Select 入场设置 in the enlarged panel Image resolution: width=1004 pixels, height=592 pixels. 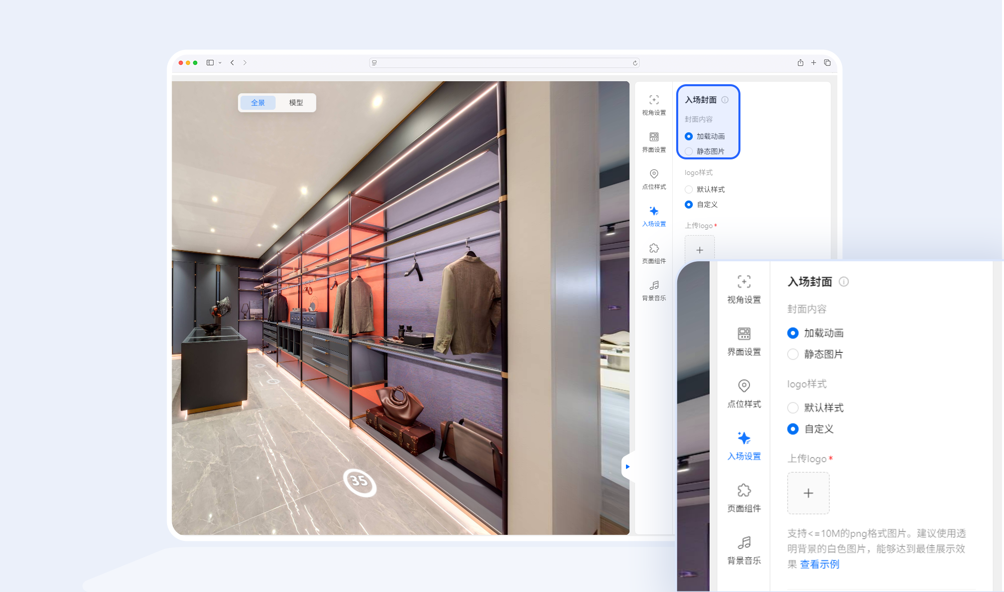[744, 446]
